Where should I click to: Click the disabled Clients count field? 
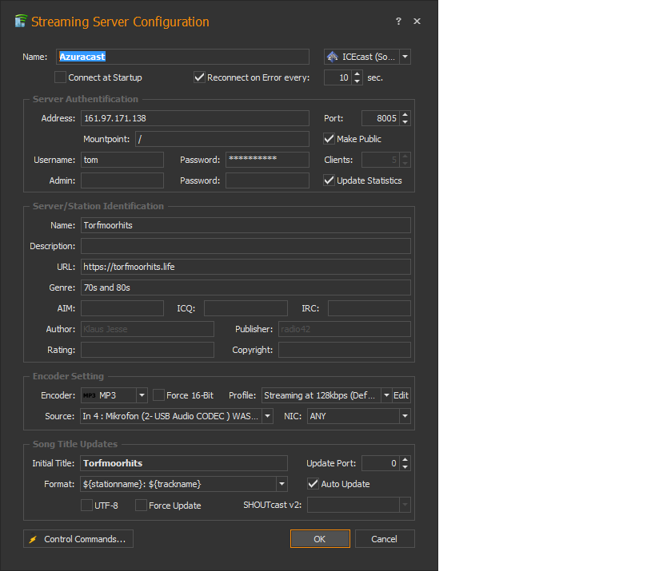(x=381, y=160)
